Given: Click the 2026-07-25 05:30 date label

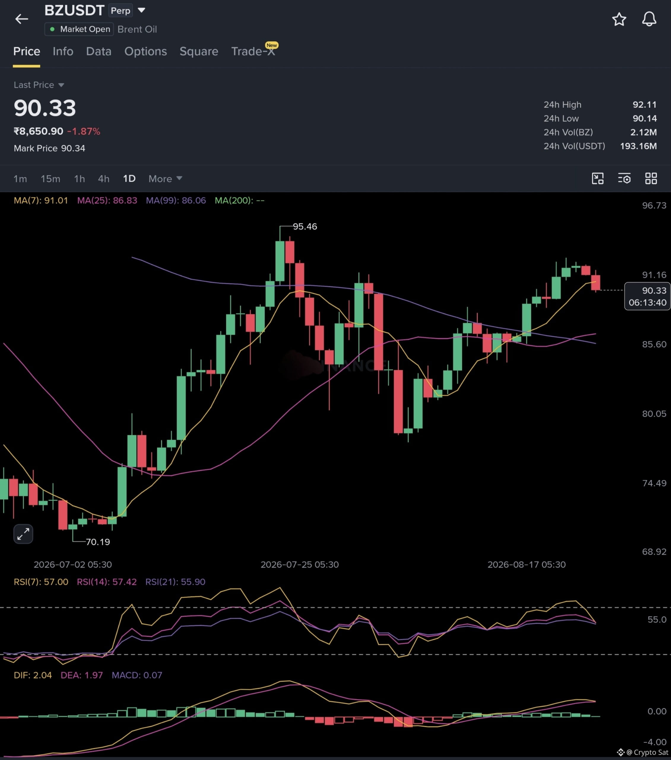Looking at the screenshot, I should (300, 564).
